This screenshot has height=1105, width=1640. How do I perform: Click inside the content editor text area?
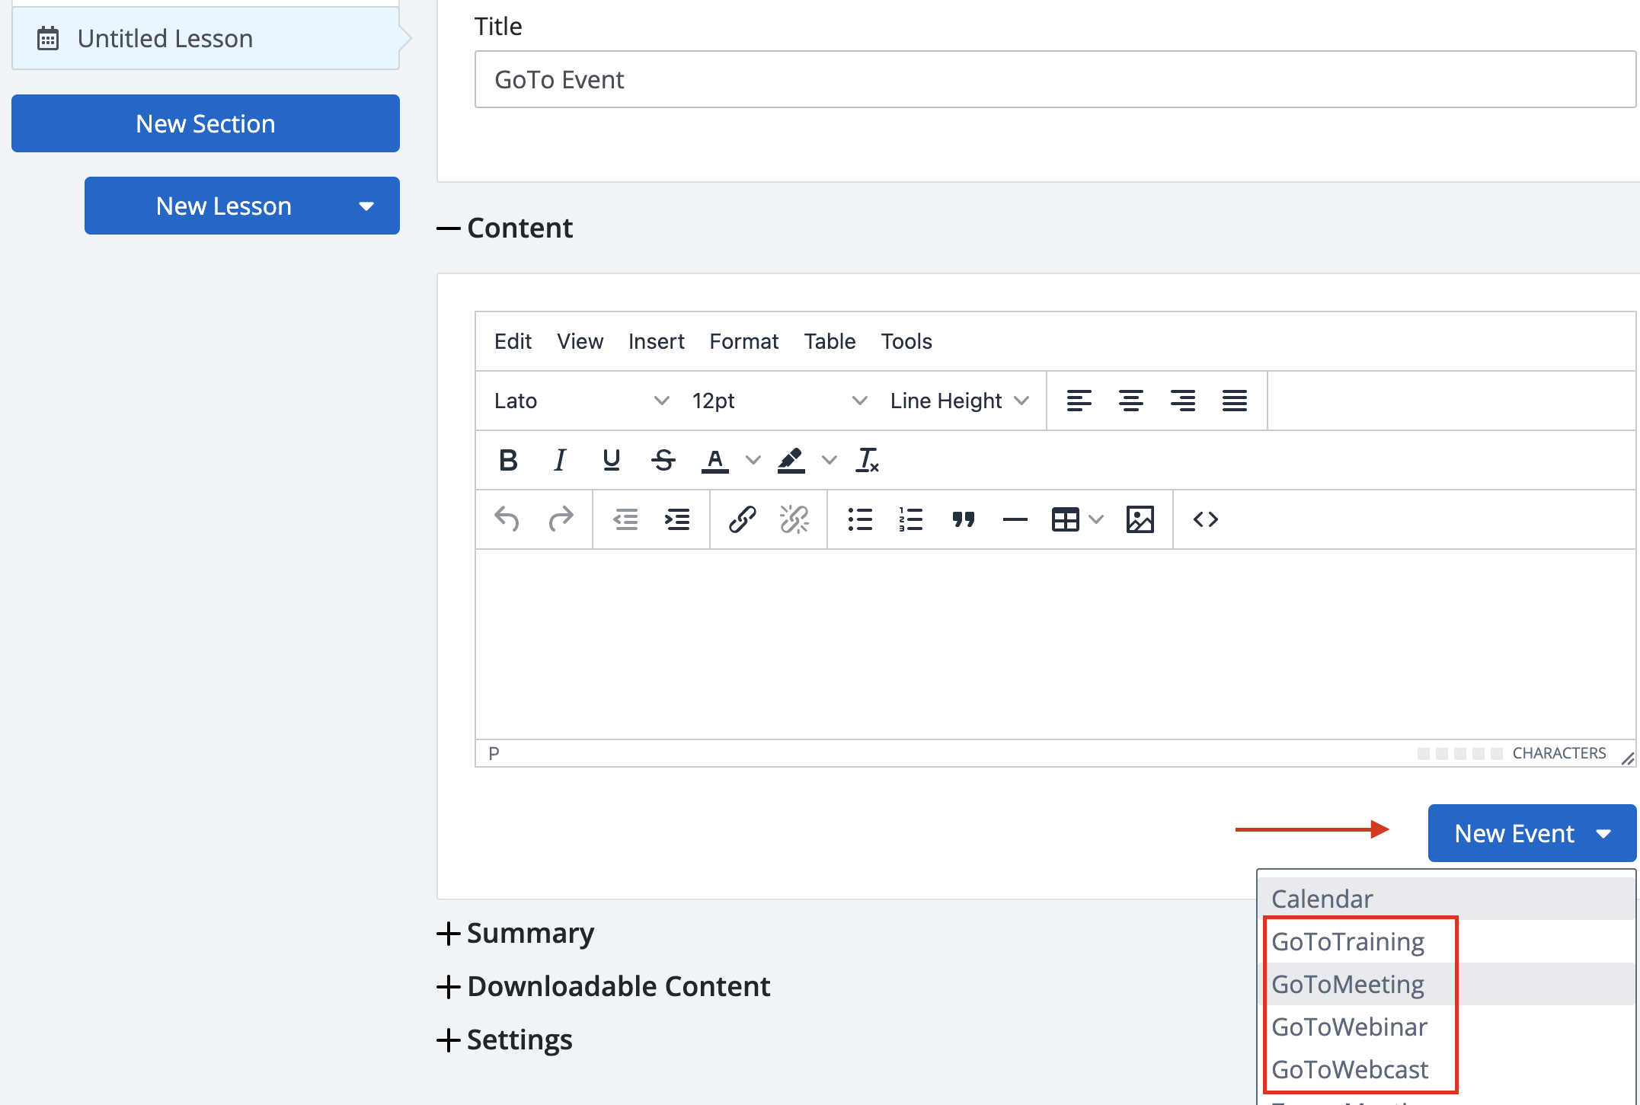[1055, 644]
